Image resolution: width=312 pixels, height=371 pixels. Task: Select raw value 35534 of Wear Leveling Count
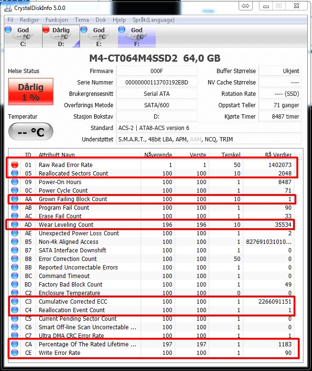(x=283, y=224)
